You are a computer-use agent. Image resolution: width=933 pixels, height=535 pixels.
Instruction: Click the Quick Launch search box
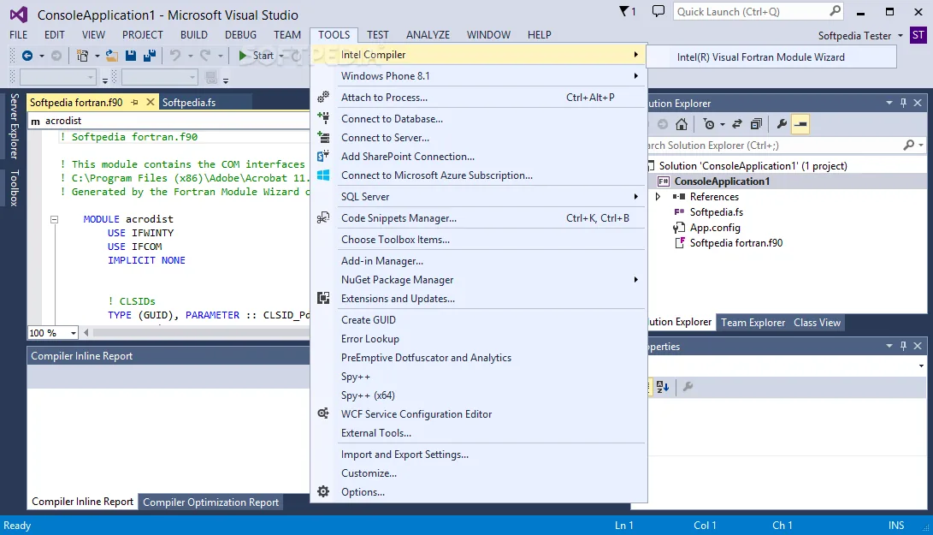point(750,12)
